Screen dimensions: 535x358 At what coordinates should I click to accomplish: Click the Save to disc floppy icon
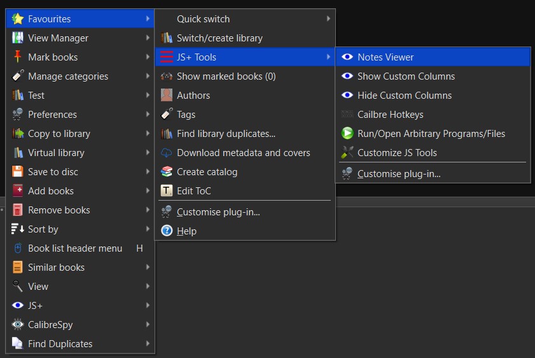coord(18,172)
